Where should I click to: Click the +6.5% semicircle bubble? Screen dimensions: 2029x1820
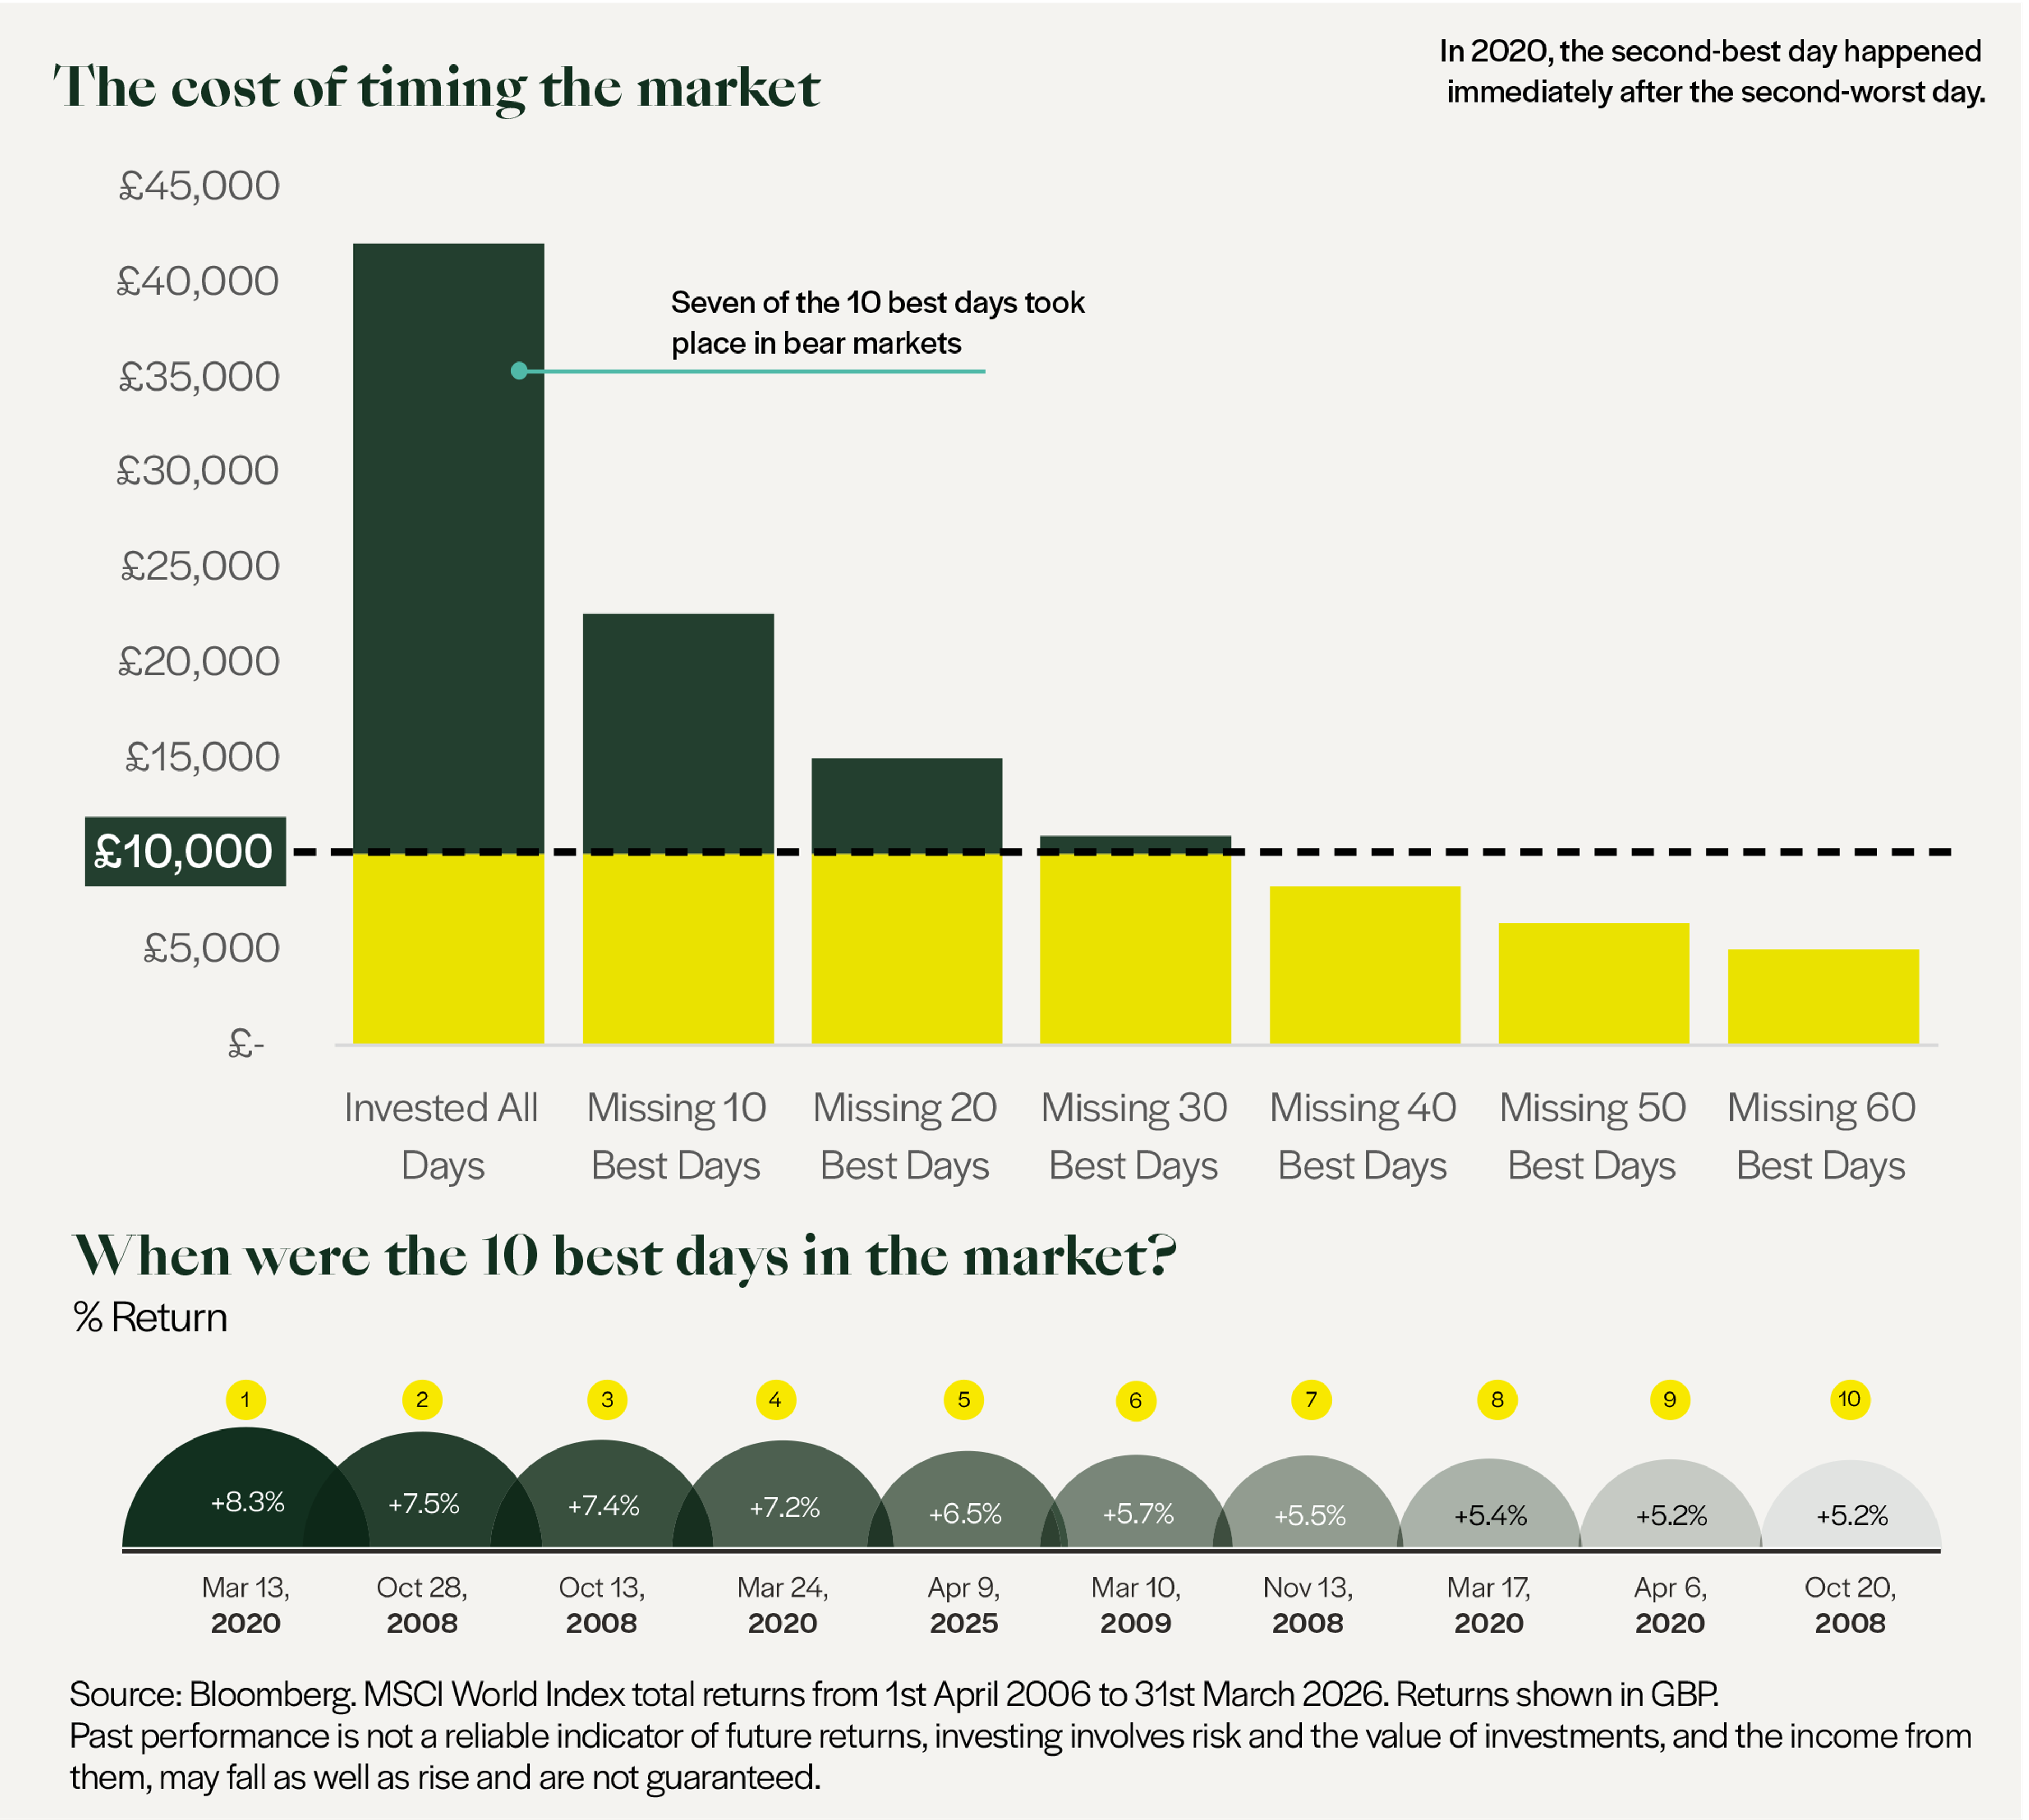pos(965,1513)
